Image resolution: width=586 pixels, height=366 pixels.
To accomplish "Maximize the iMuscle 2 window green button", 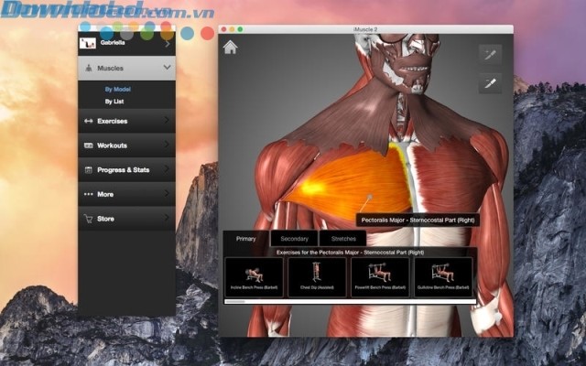I will [x=240, y=29].
